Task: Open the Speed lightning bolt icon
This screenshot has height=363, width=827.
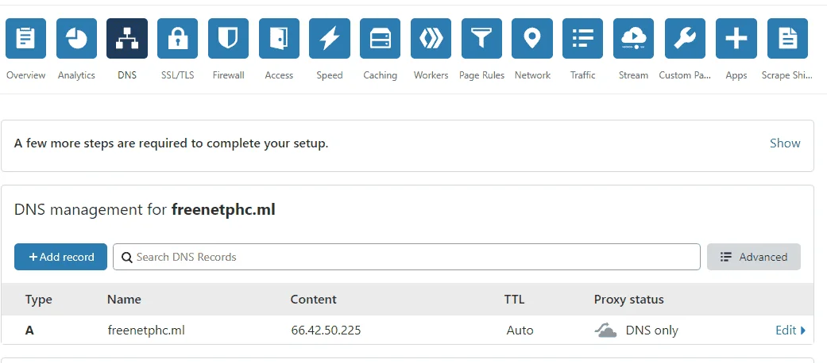Action: pos(330,38)
